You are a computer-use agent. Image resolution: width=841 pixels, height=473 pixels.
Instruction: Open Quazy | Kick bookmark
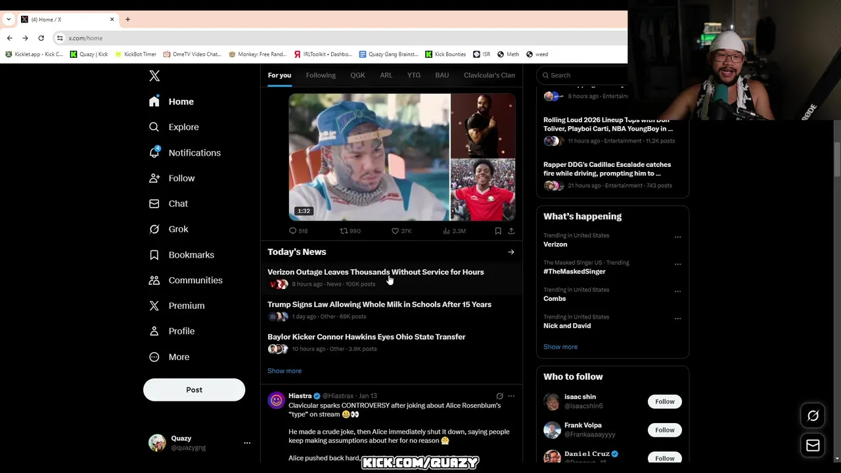pos(89,55)
